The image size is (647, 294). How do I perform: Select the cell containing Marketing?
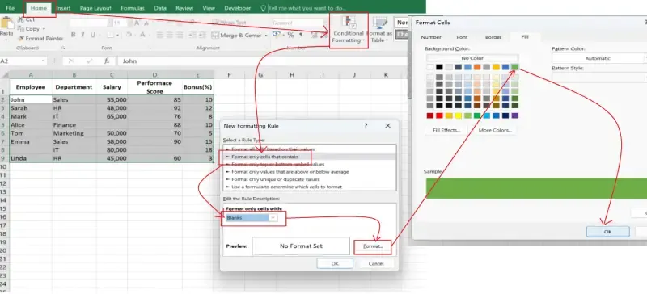pyautogui.click(x=74, y=133)
